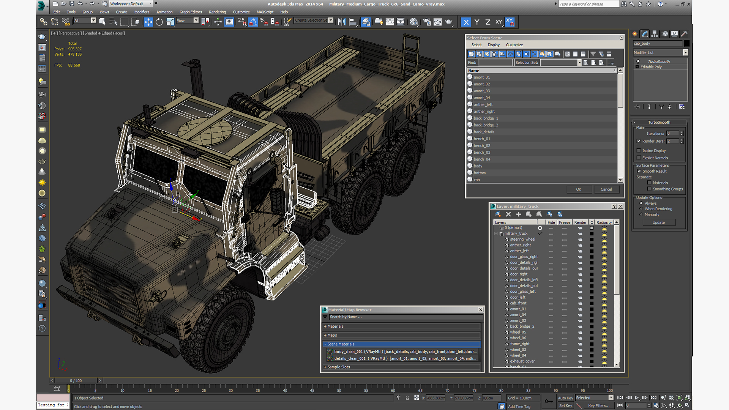Toggle the Smooth Result checkbox

(x=639, y=171)
